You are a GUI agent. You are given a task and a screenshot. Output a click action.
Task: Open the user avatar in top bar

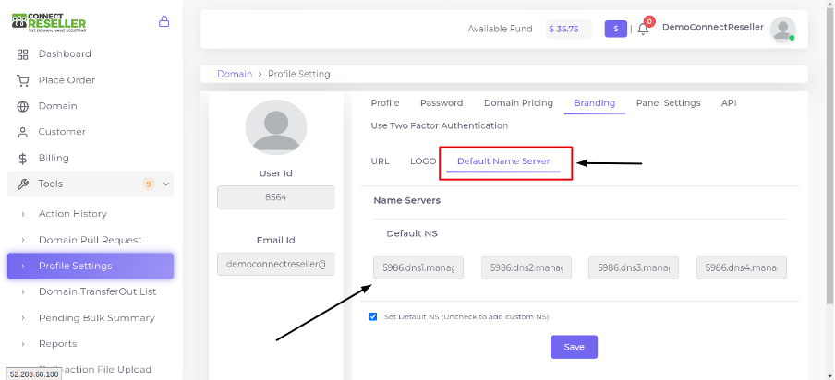point(782,30)
